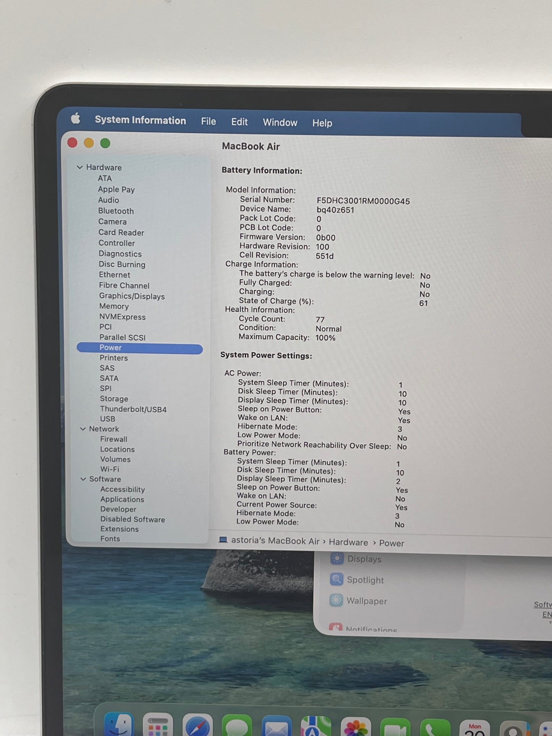Open Contacts from the Dock
Screen dimensions: 552x736
[515, 728]
